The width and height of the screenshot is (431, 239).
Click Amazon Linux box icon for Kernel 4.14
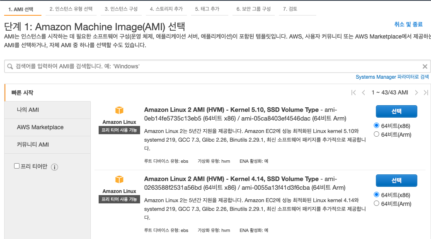click(119, 179)
